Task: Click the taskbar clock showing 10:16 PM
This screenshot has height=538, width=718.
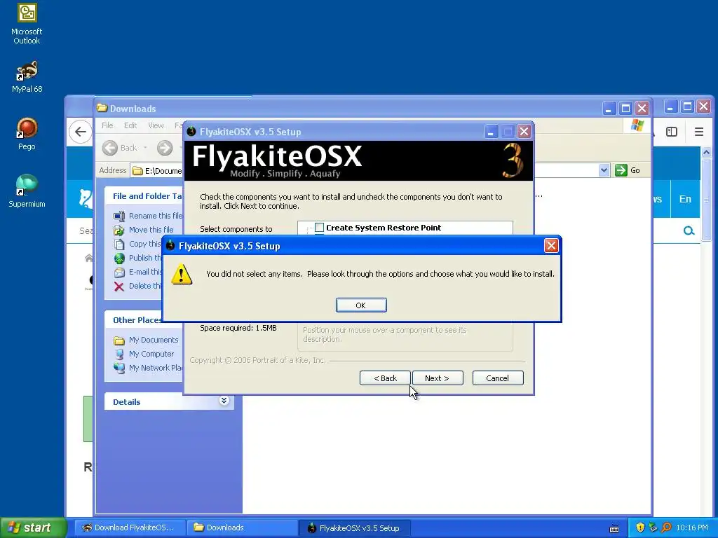Action: [x=692, y=527]
